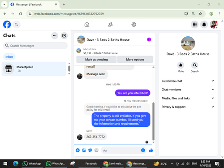This screenshot has height=168, width=224.
Task: Open the Sami mait... Chrome taskbar window
Action: point(113,164)
